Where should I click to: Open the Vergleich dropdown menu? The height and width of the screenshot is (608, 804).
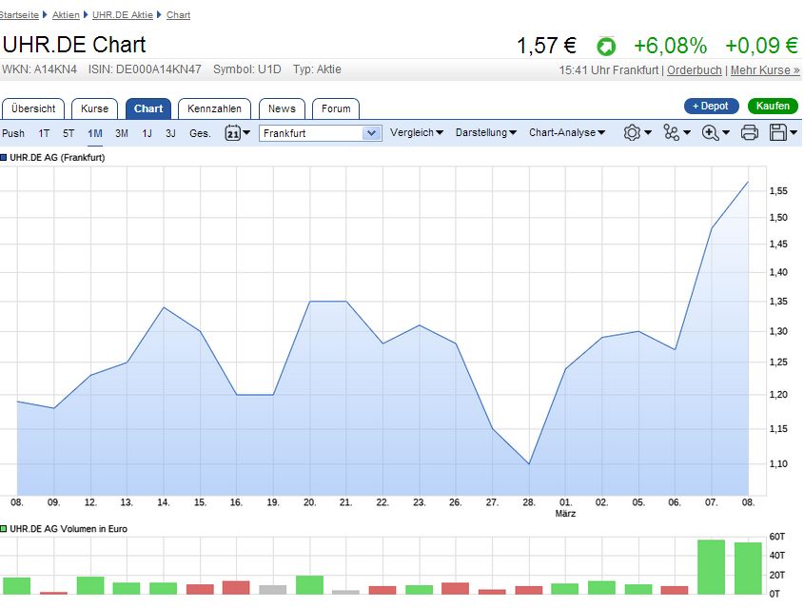[417, 133]
